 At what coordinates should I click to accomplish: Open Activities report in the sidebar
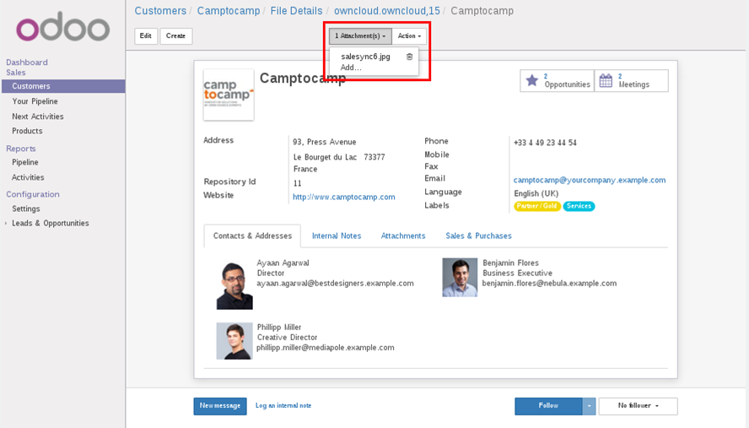pyautogui.click(x=28, y=177)
